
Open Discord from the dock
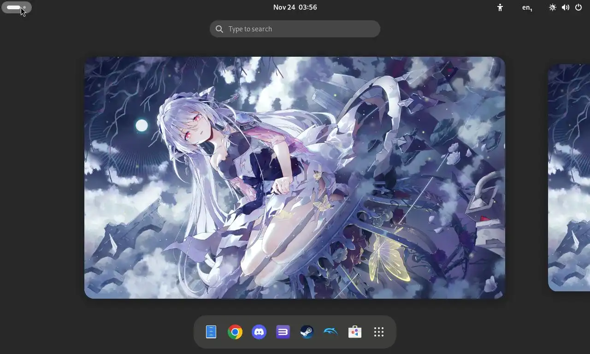coord(259,332)
